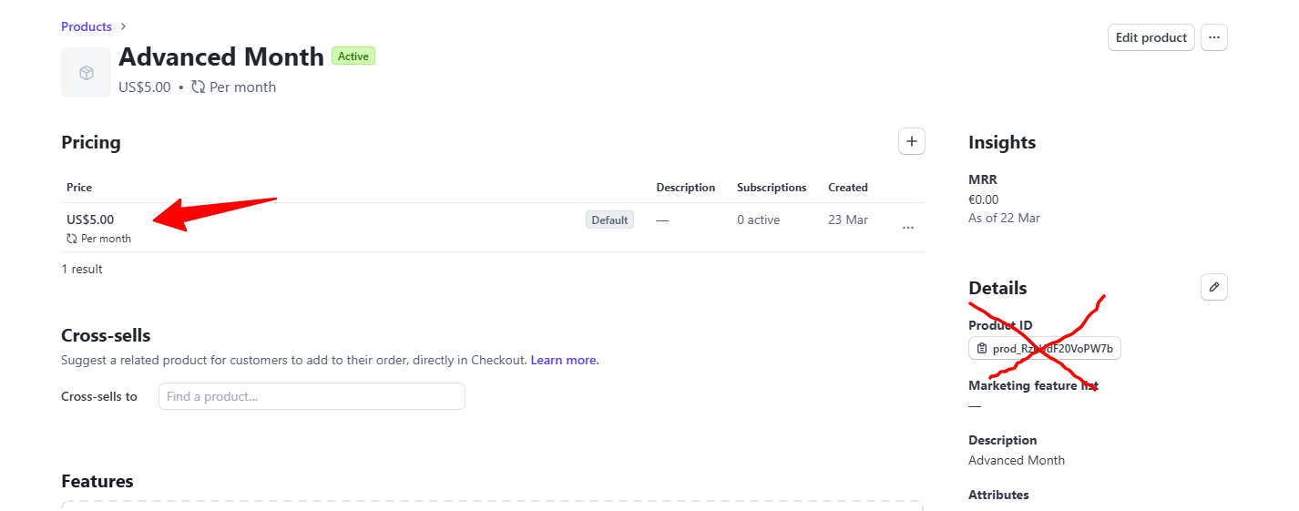Add a new price with the plus button

911,141
